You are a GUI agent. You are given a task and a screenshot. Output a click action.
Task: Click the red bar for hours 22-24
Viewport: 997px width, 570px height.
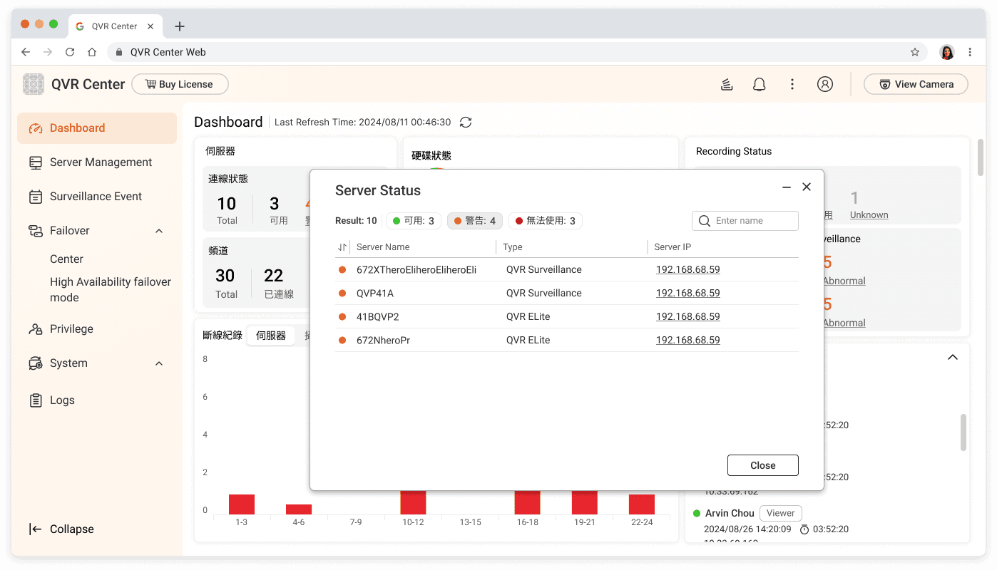tap(642, 504)
